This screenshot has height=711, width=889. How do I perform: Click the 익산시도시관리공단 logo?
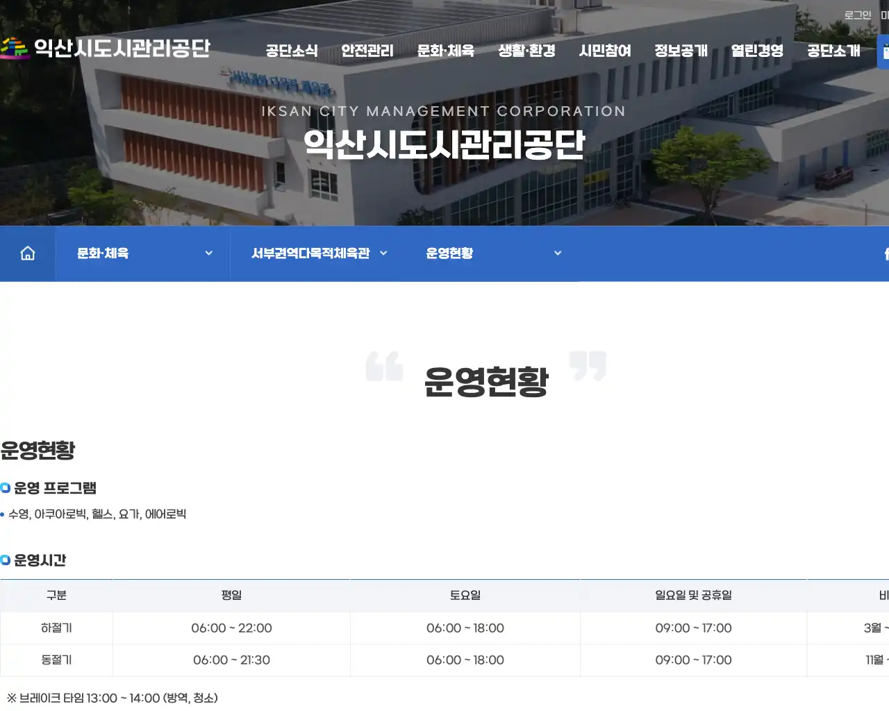click(108, 47)
